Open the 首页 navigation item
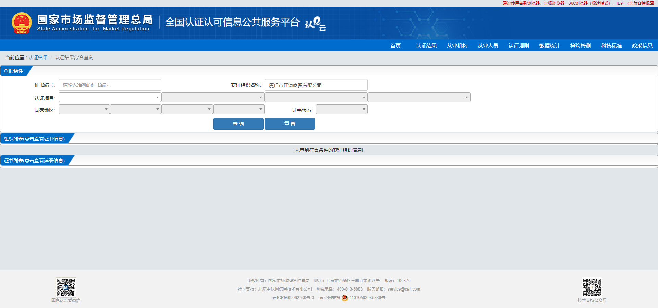The width and height of the screenshot is (658, 308). [x=395, y=46]
